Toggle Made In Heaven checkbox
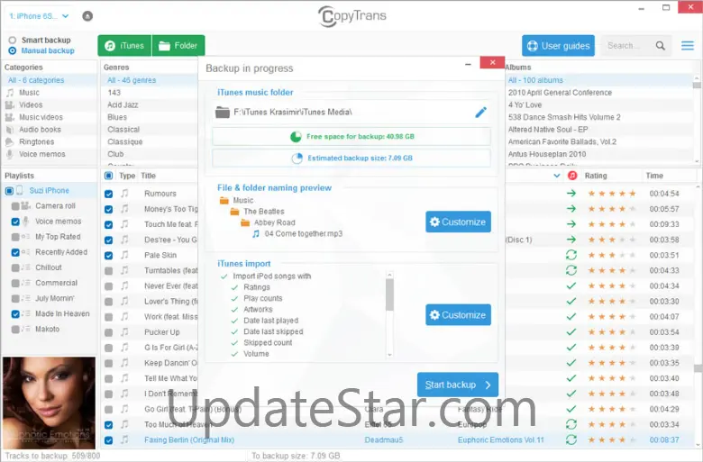 pyautogui.click(x=15, y=314)
